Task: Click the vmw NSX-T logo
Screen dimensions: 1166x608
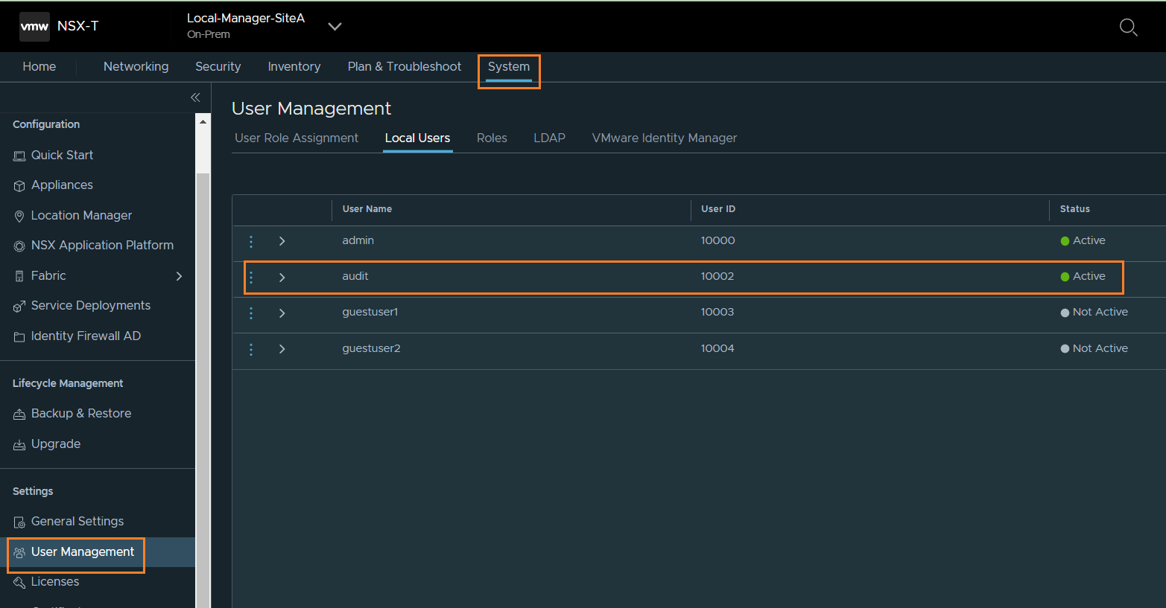Action: click(34, 26)
